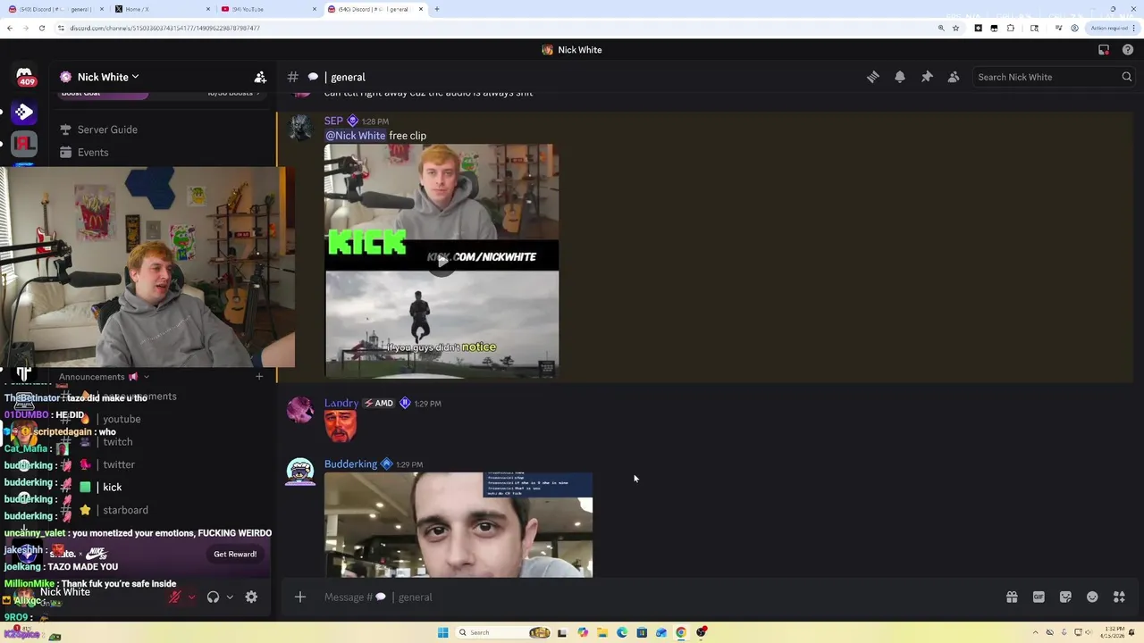Open the emoji picker
This screenshot has height=643, width=1144.
(x=1092, y=597)
